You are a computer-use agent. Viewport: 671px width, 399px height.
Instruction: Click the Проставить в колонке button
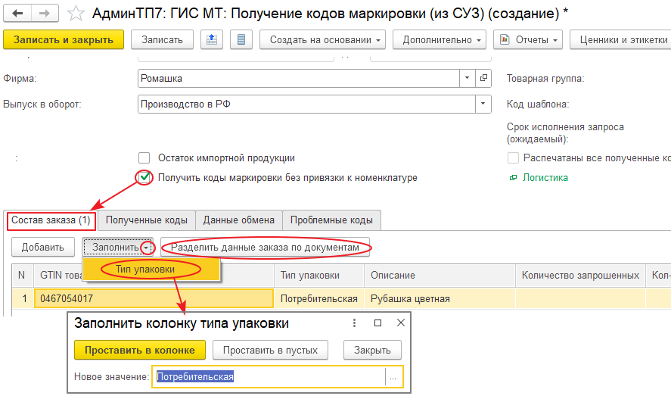pyautogui.click(x=140, y=350)
